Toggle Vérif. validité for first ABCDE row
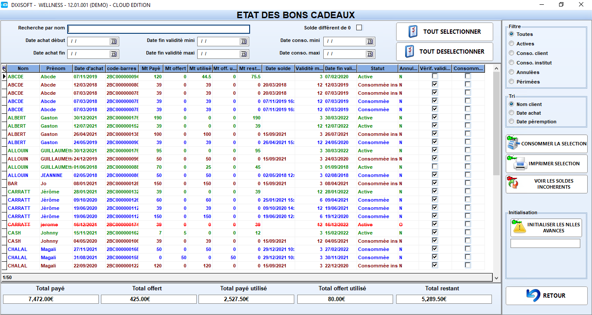This screenshot has width=592, height=315. (x=435, y=76)
